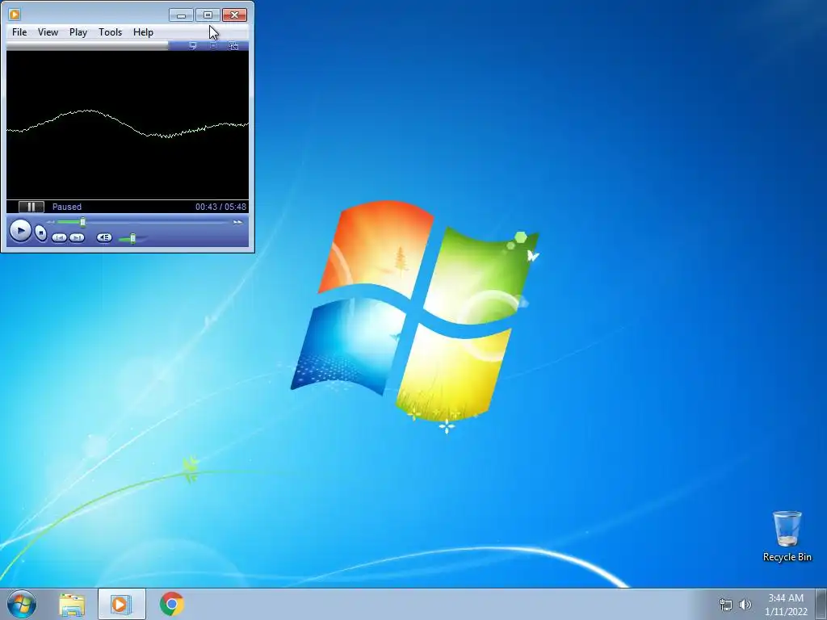Mute the player audio
The height and width of the screenshot is (620, 827).
click(104, 238)
